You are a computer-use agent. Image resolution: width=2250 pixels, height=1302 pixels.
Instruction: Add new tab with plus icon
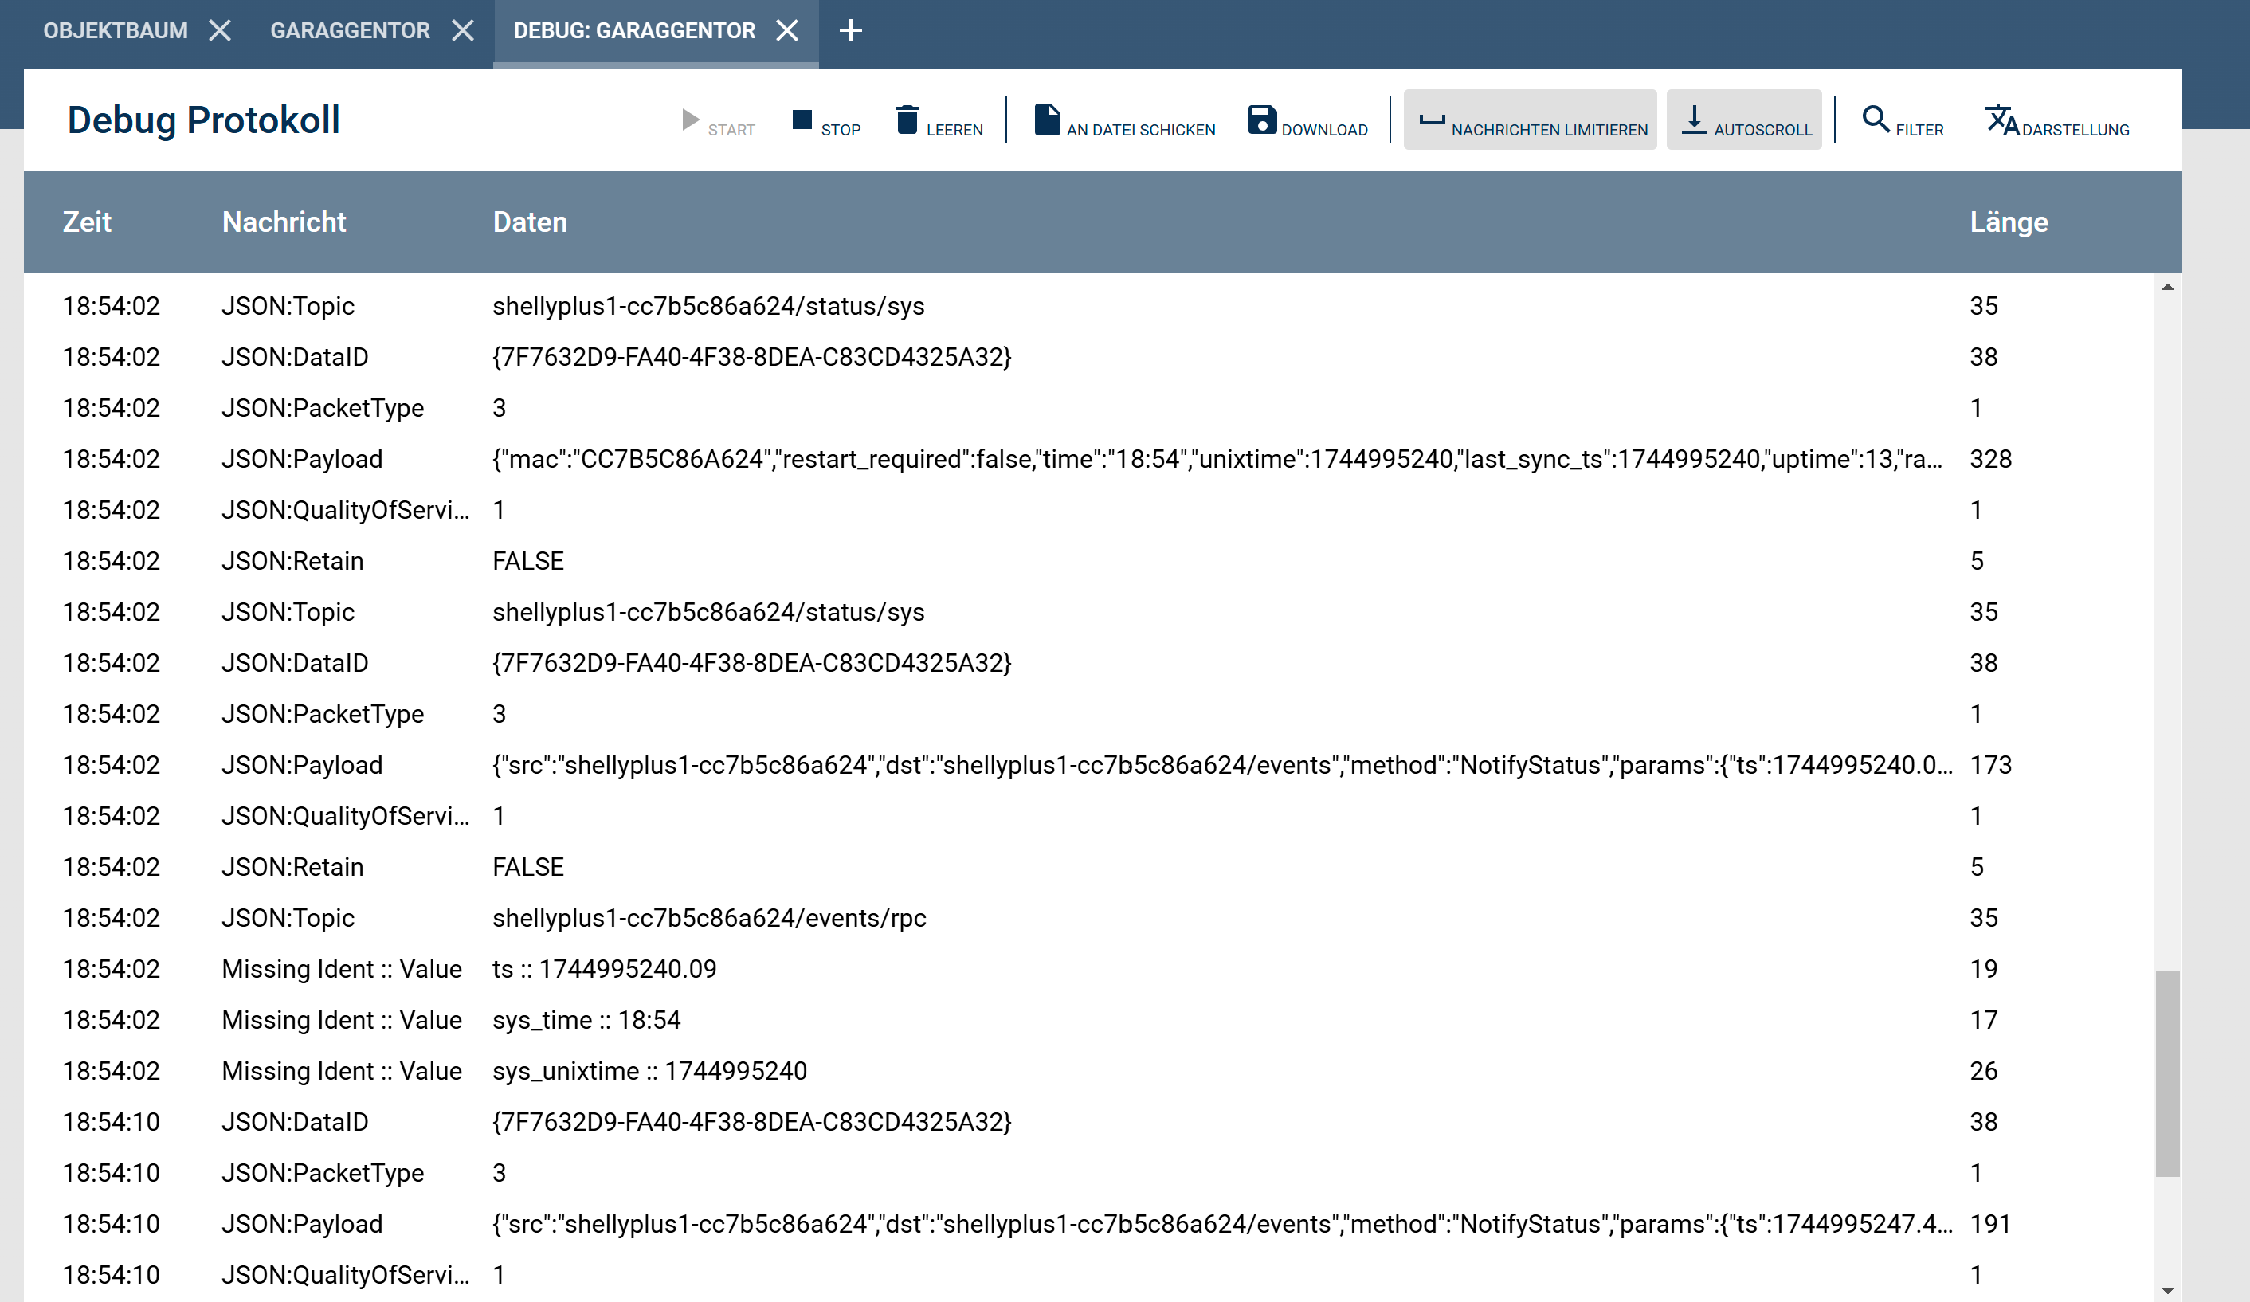[x=850, y=31]
